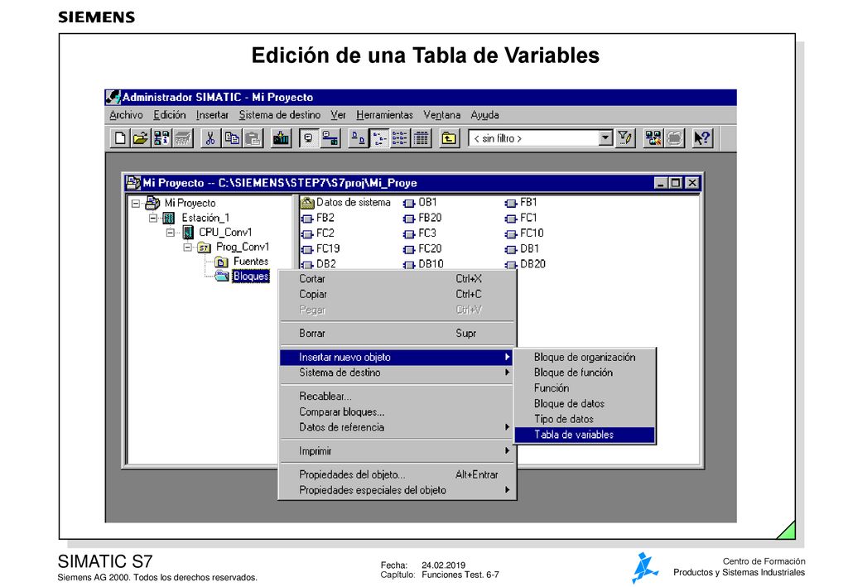Select the CPU_Conv1 tree item
Screen dimensions: 848x587
(225, 233)
